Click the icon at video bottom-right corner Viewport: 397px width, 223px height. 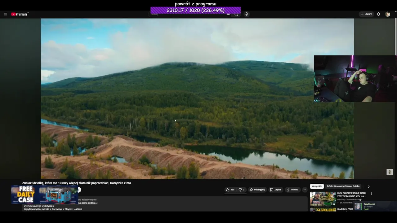(390, 172)
